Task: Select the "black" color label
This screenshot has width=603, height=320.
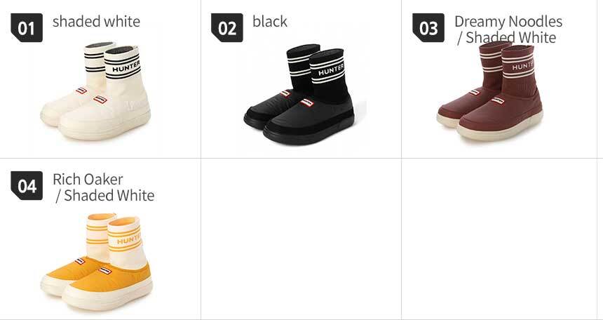Action: (x=270, y=21)
